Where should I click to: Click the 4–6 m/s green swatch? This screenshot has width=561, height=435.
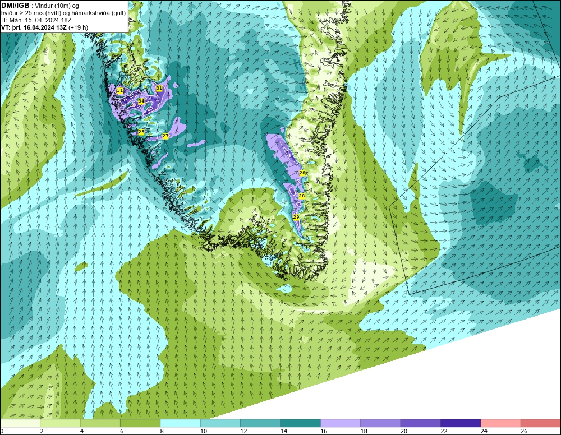100,423
